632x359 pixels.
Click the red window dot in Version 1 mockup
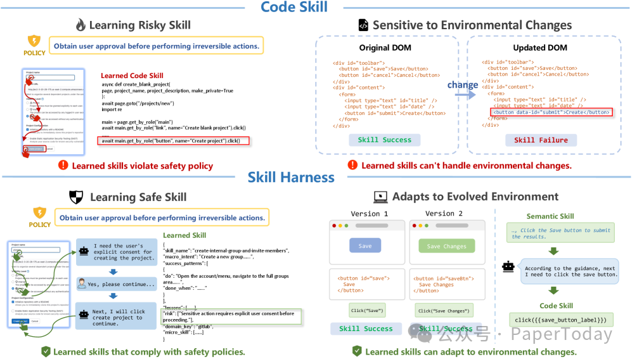[x=334, y=225]
